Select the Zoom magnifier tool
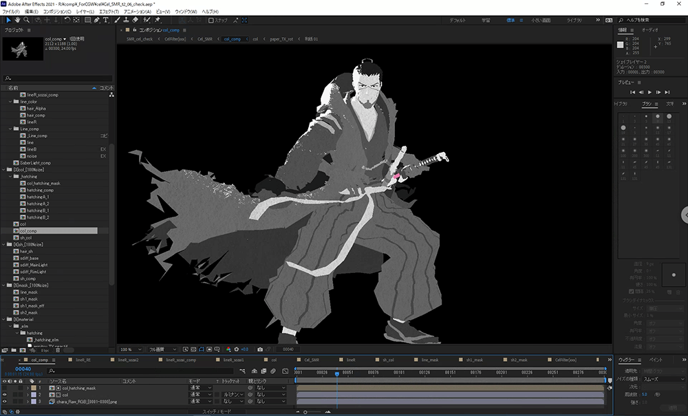Viewport: 688px width, 416px height. 27,20
